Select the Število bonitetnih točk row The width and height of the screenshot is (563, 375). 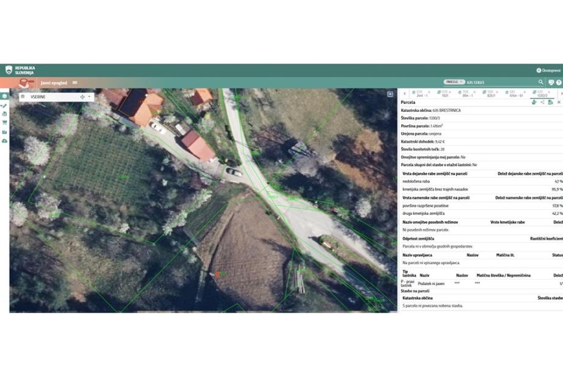click(482, 149)
